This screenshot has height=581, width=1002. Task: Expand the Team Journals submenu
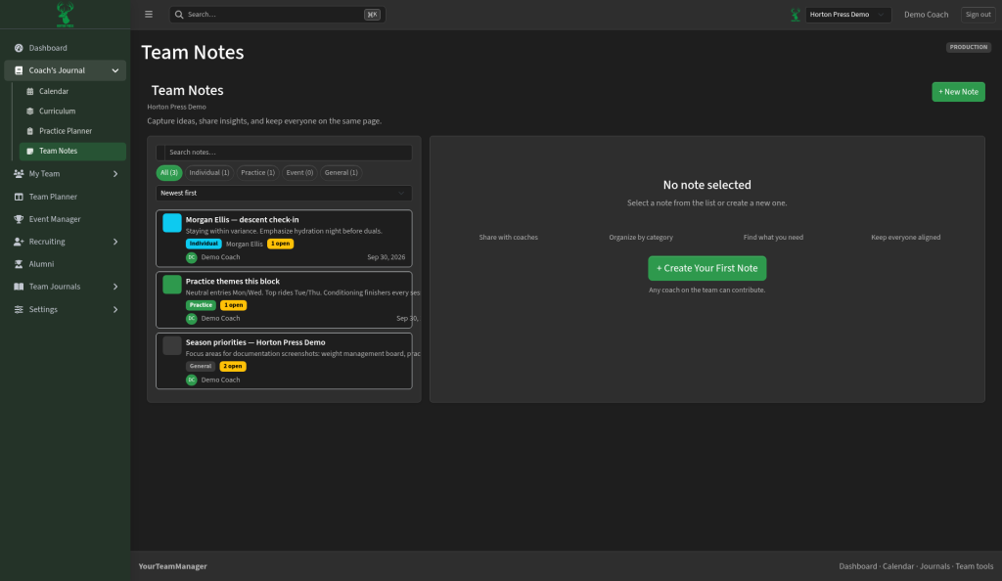(x=115, y=287)
